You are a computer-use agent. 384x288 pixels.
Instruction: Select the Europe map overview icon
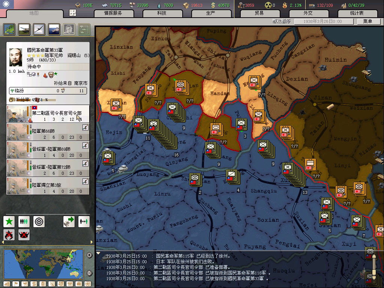9,29
